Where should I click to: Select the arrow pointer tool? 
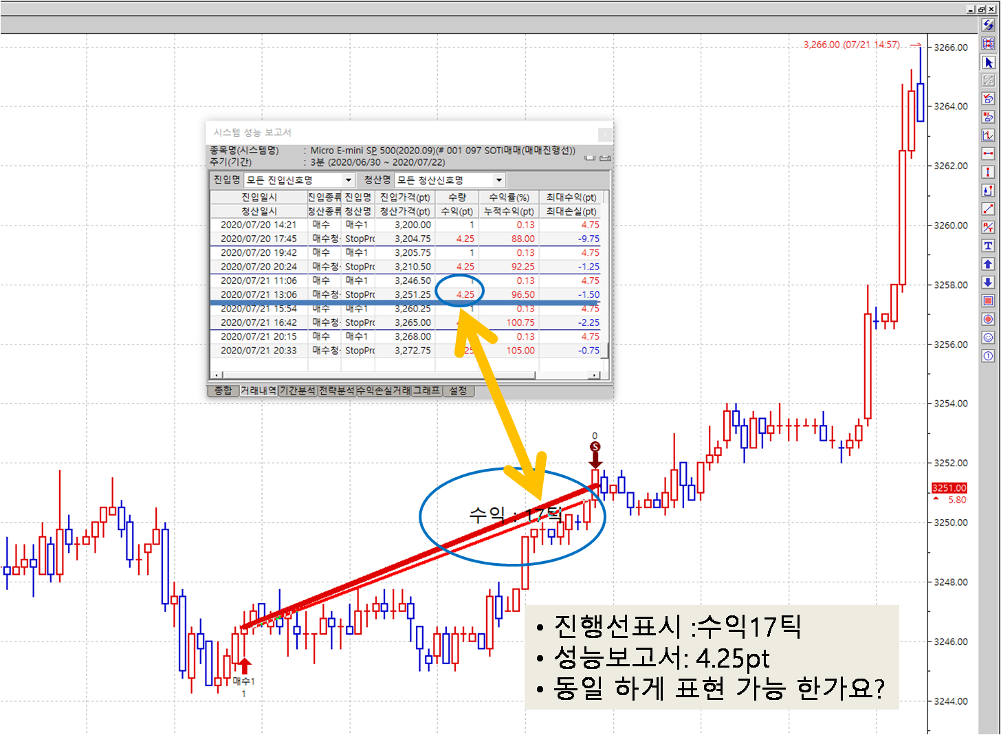pyautogui.click(x=988, y=63)
